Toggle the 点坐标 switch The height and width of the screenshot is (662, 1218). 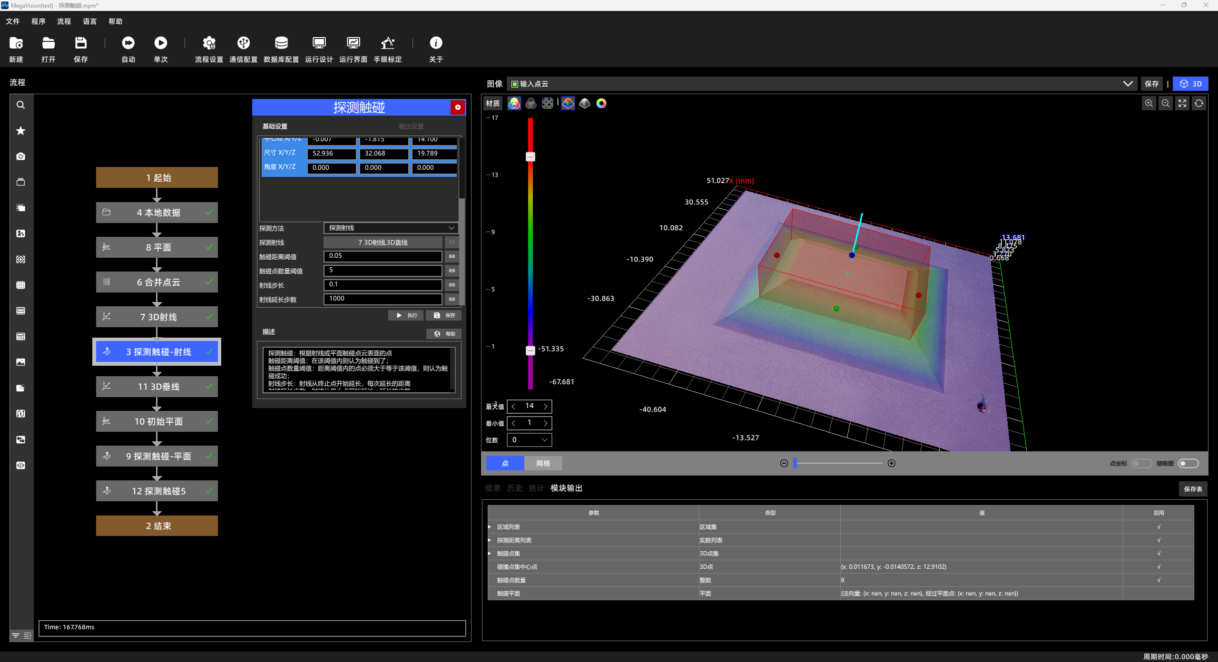1141,464
